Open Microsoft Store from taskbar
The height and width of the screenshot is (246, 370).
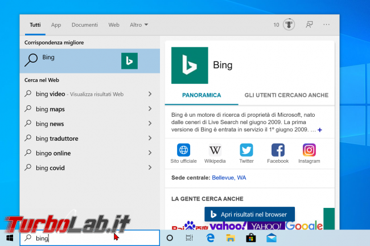click(251, 238)
